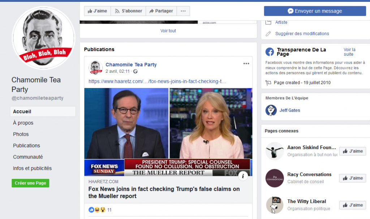
Task: Expand page transparency with Voir la suite
Action: tap(349, 52)
